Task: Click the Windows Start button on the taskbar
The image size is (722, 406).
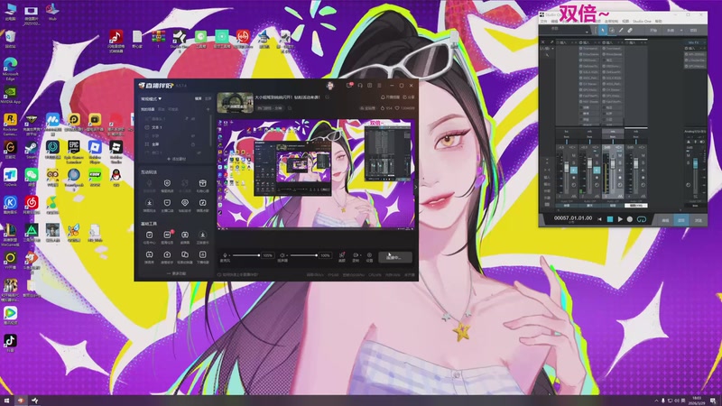Action: (6, 401)
